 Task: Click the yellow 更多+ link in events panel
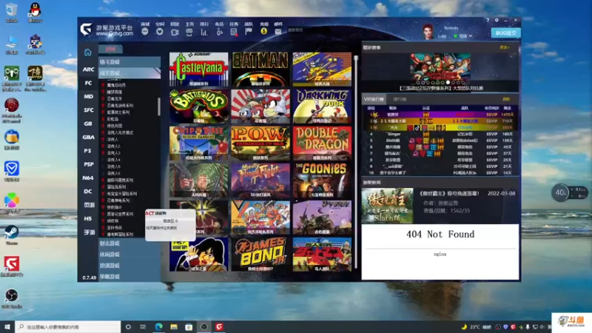tap(505, 47)
